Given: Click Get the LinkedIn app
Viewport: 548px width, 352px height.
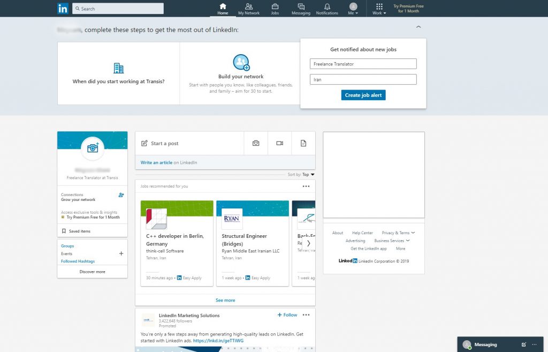Looking at the screenshot, I should tap(369, 249).
